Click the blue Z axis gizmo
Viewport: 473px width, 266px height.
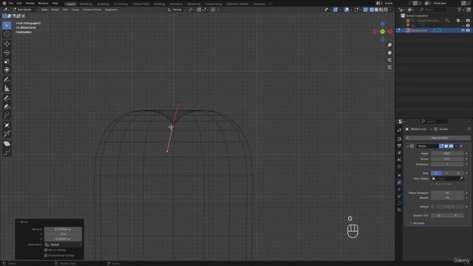(383, 24)
